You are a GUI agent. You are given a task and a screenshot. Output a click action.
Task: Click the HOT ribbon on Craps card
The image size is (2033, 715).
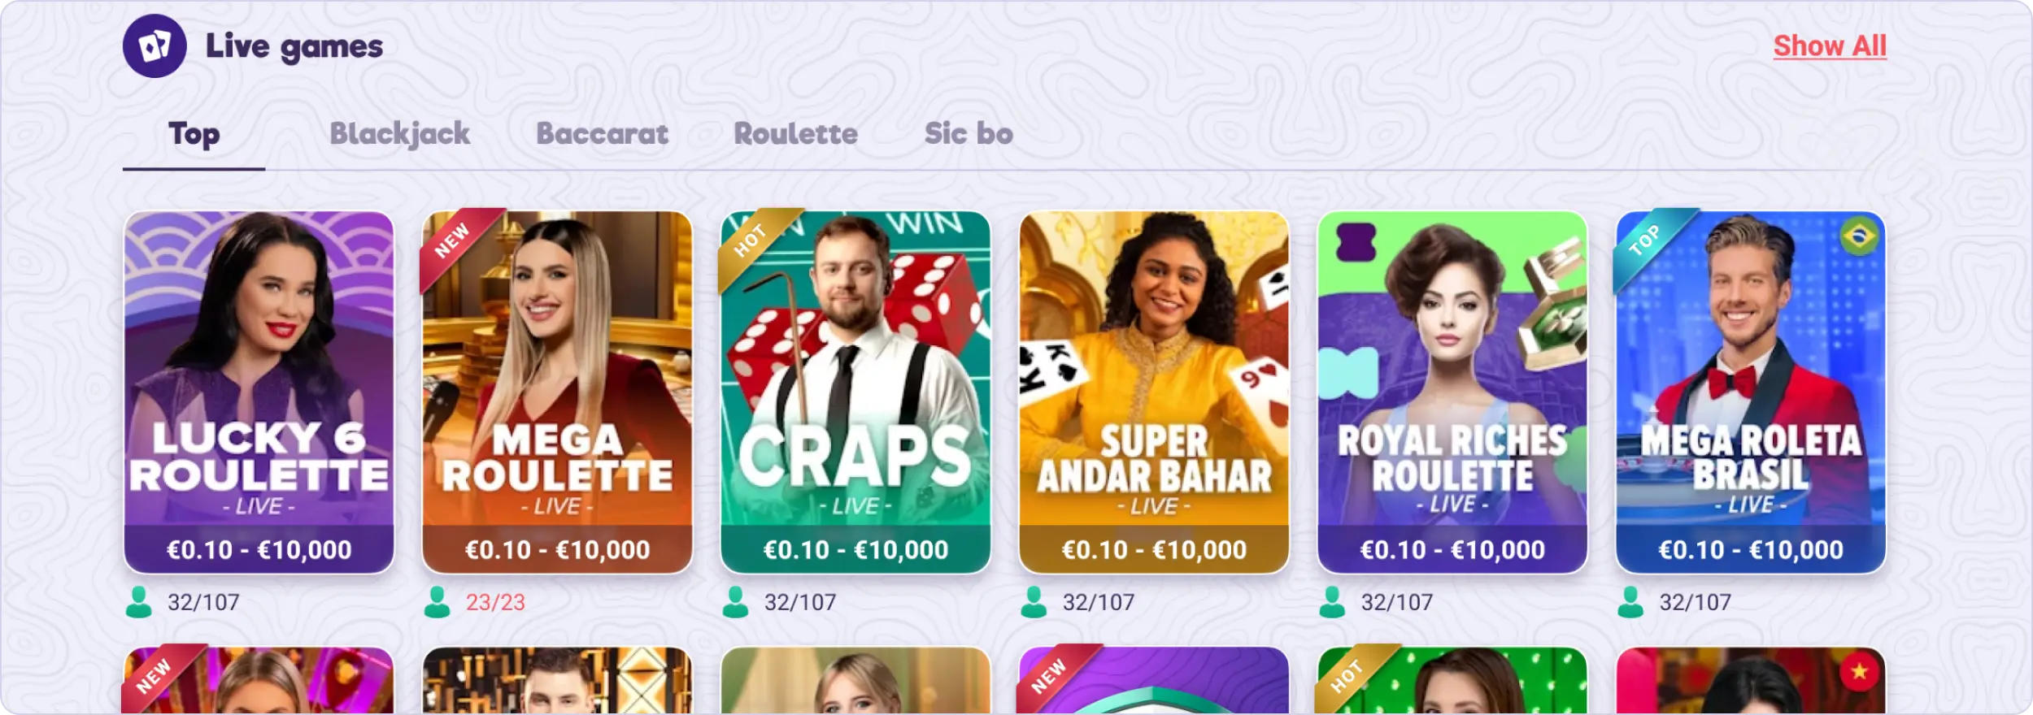click(751, 240)
